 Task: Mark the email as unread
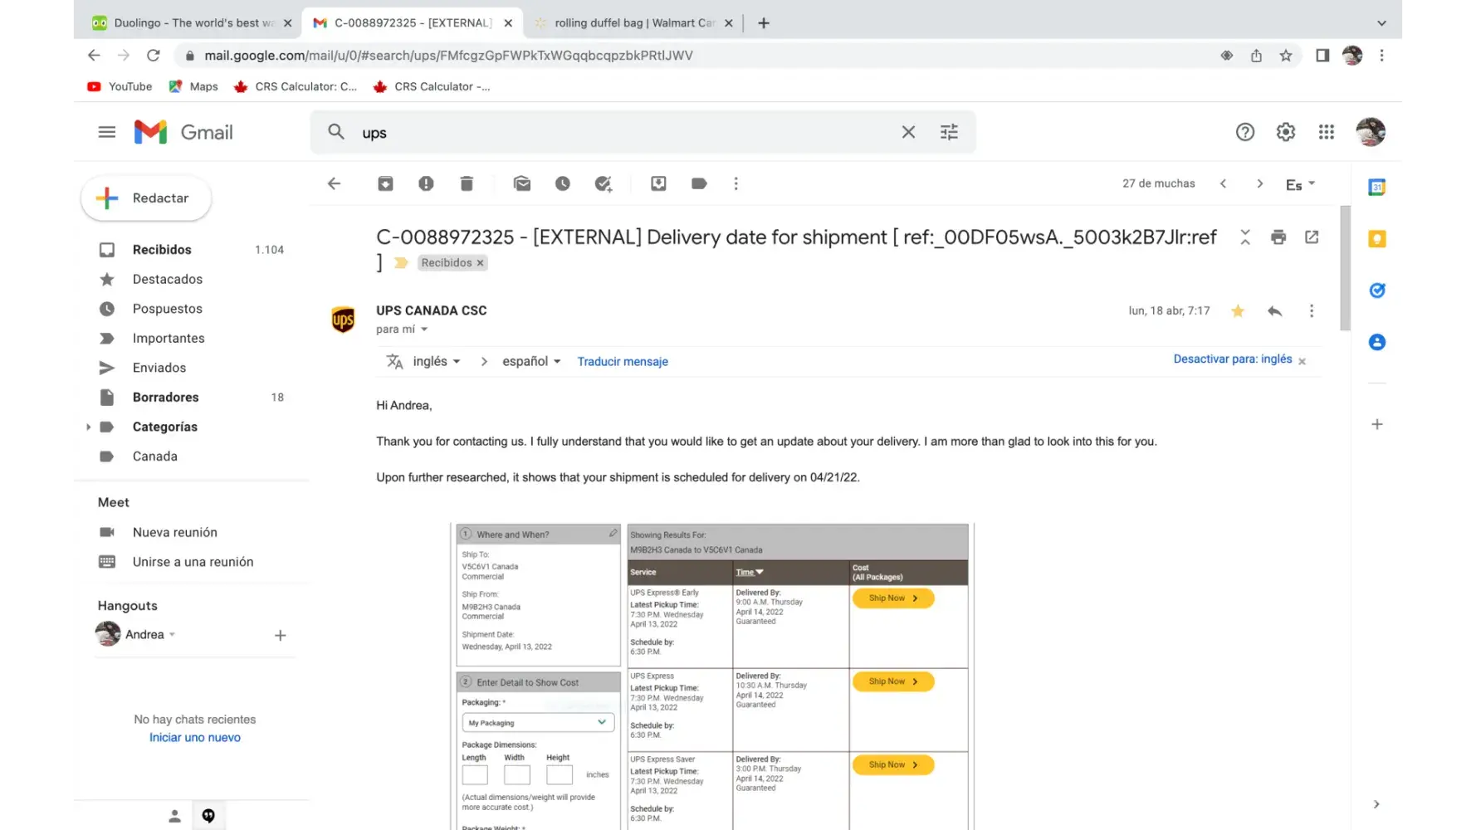pyautogui.click(x=521, y=183)
